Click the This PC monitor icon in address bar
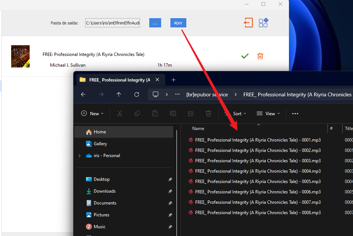The width and height of the screenshot is (353, 236). click(x=156, y=94)
